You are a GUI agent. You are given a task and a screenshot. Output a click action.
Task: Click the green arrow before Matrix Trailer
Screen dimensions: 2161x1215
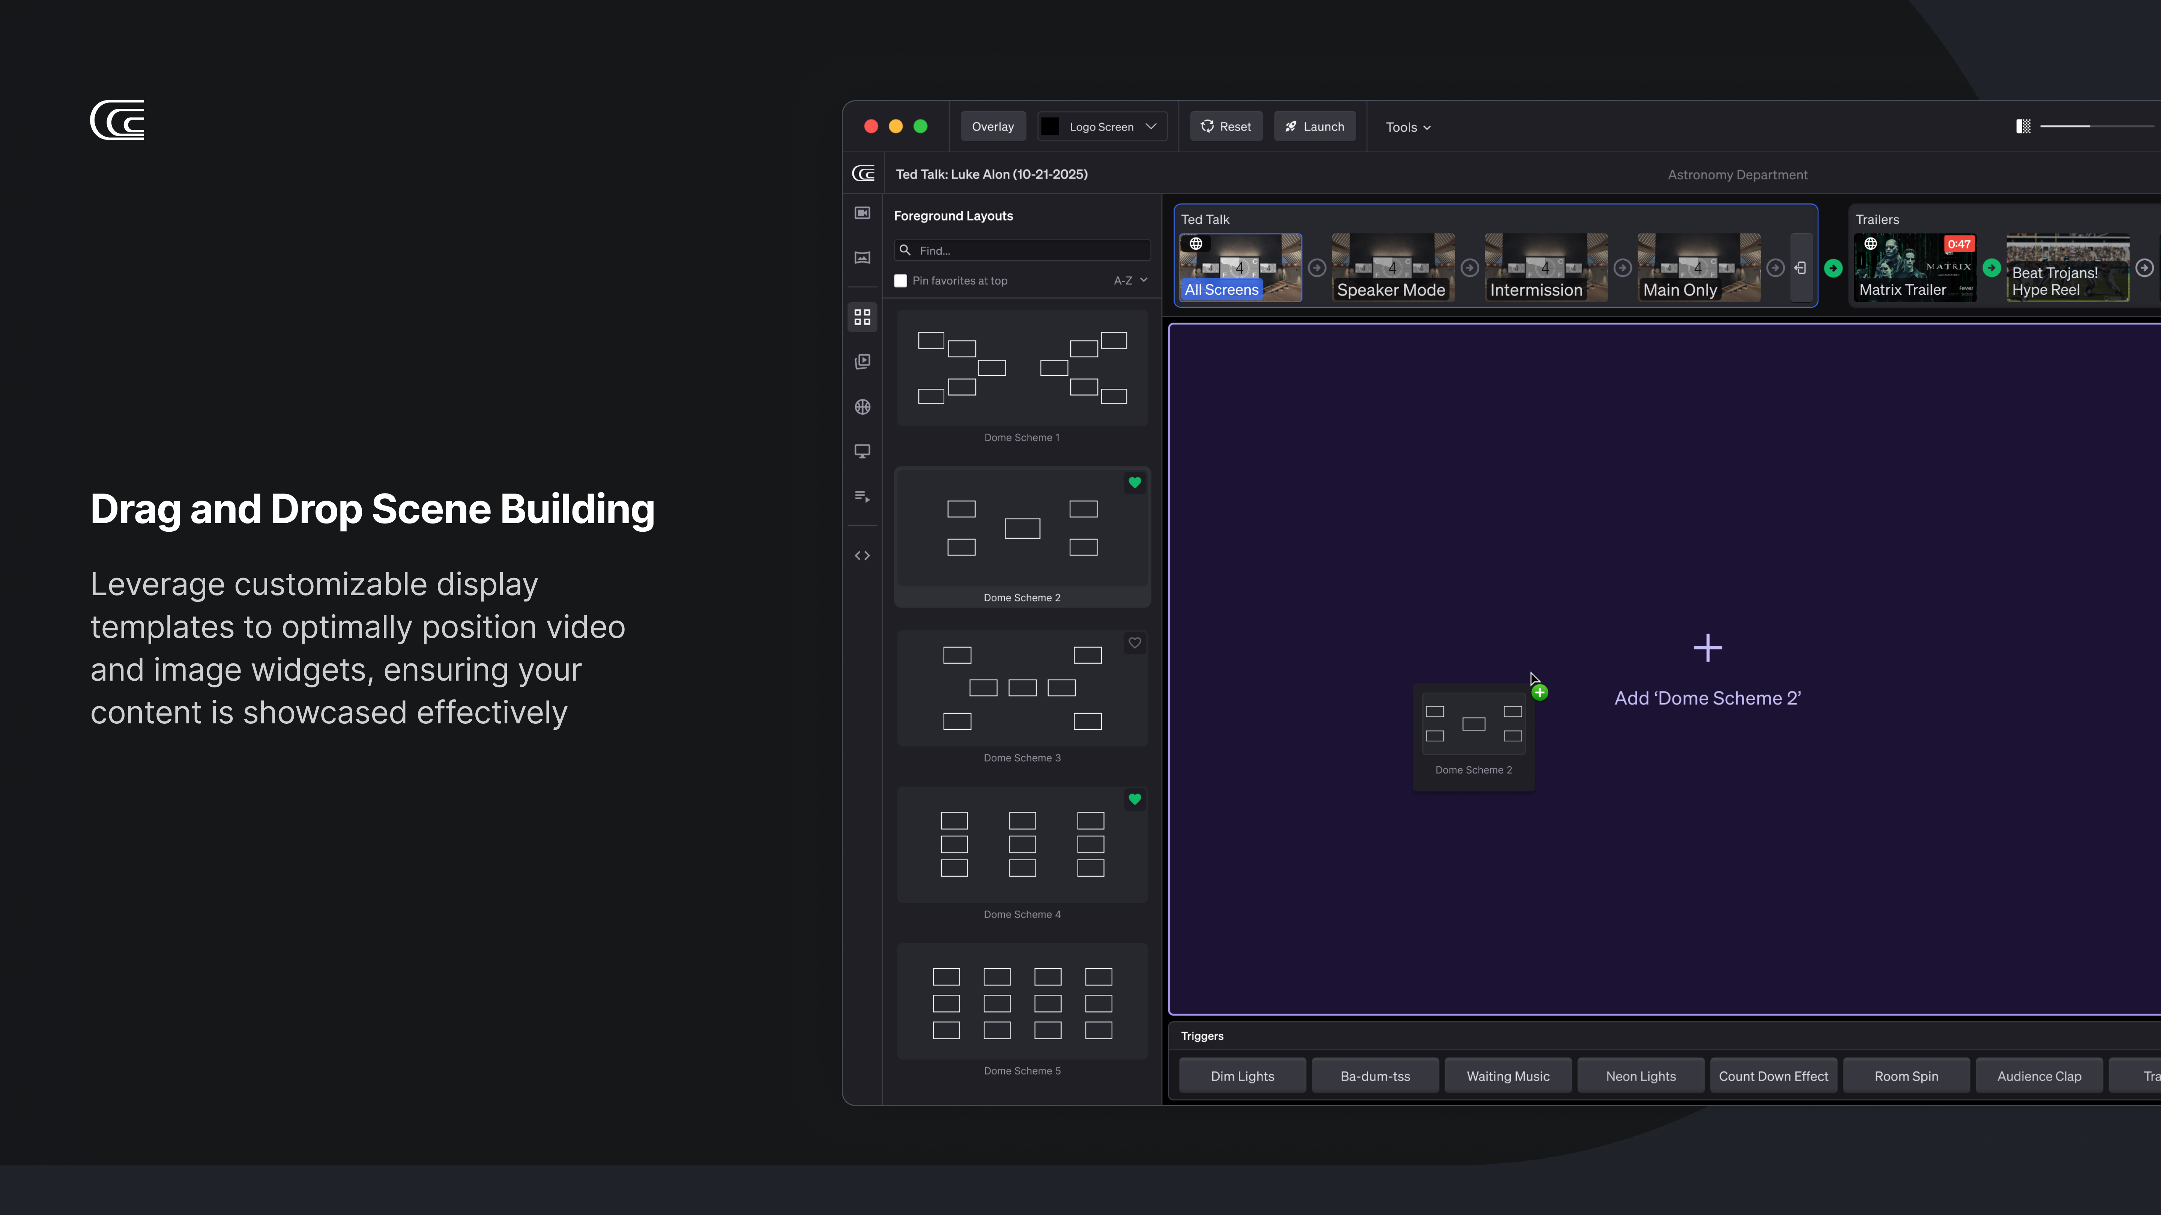pyautogui.click(x=1833, y=268)
